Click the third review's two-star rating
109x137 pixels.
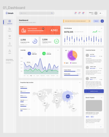click(x=93, y=79)
